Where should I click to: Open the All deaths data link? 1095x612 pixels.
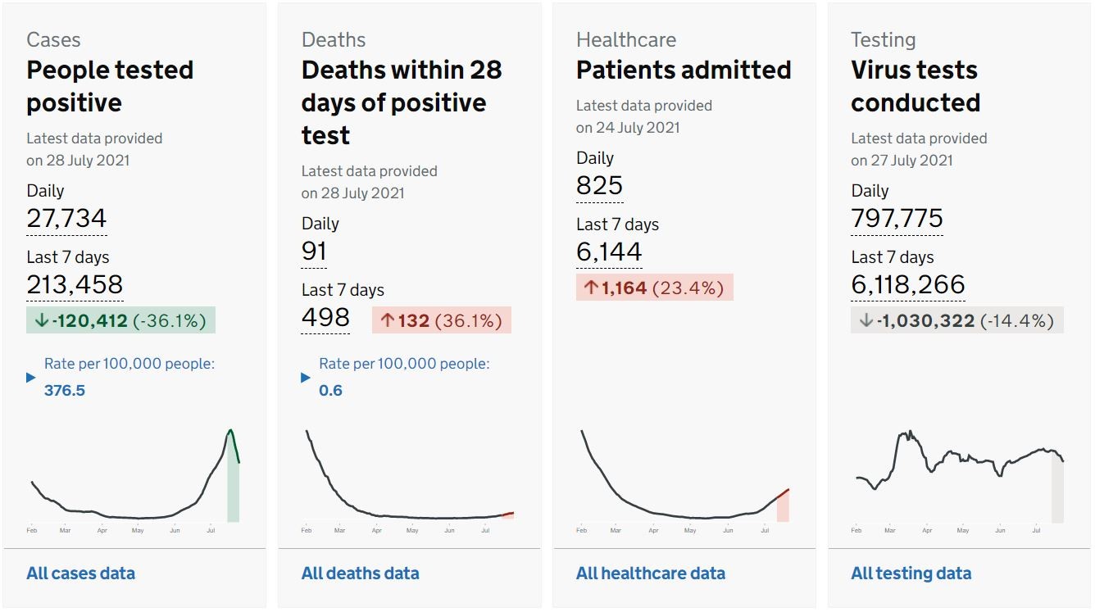pos(360,573)
